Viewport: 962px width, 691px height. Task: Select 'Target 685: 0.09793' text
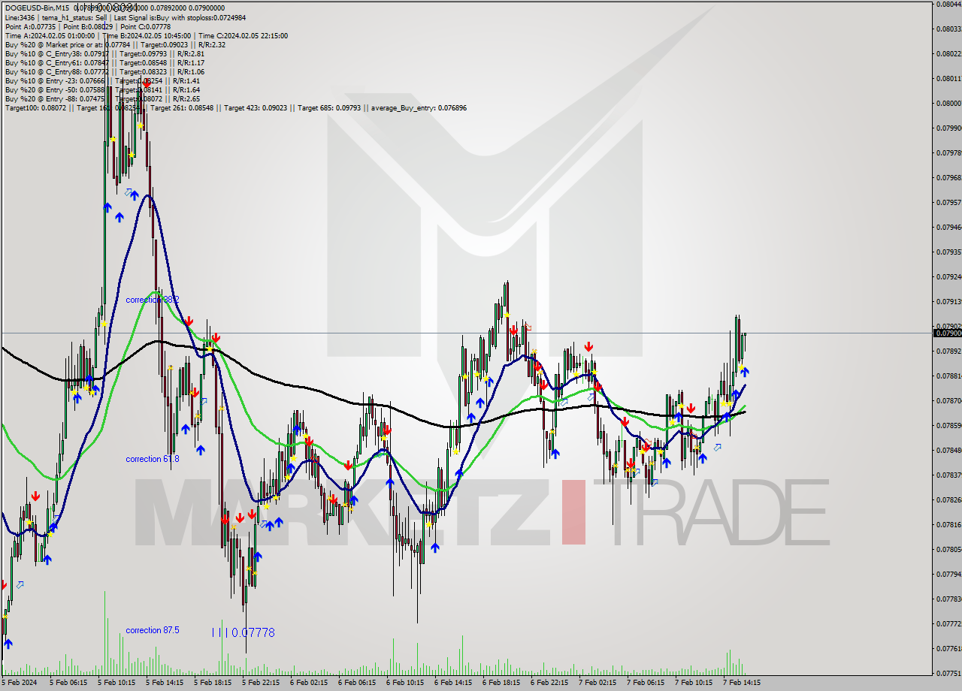click(331, 107)
